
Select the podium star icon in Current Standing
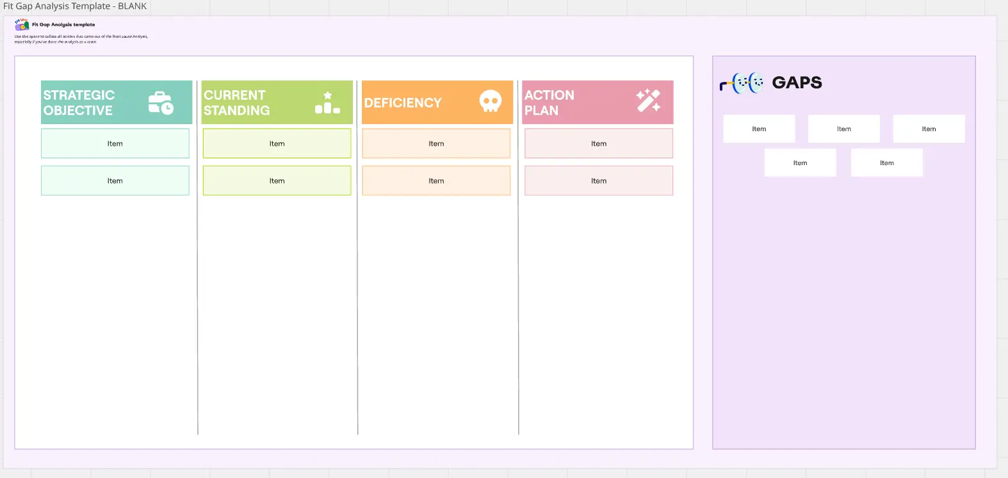click(x=327, y=102)
